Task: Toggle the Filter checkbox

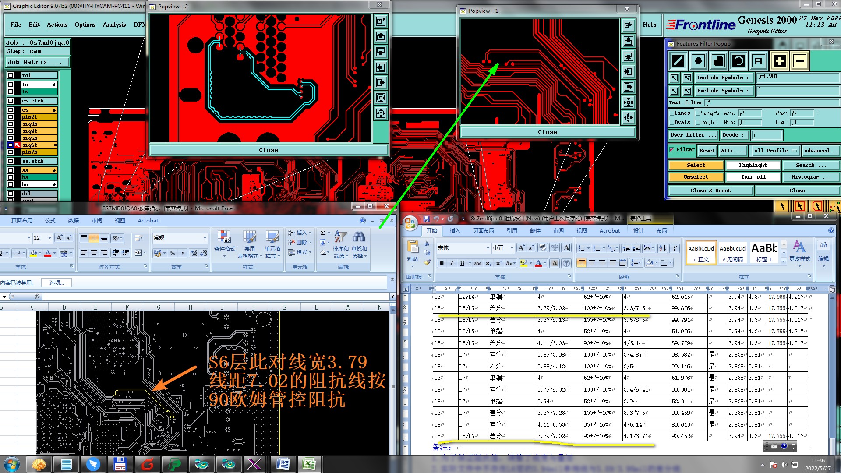Action: pyautogui.click(x=671, y=150)
